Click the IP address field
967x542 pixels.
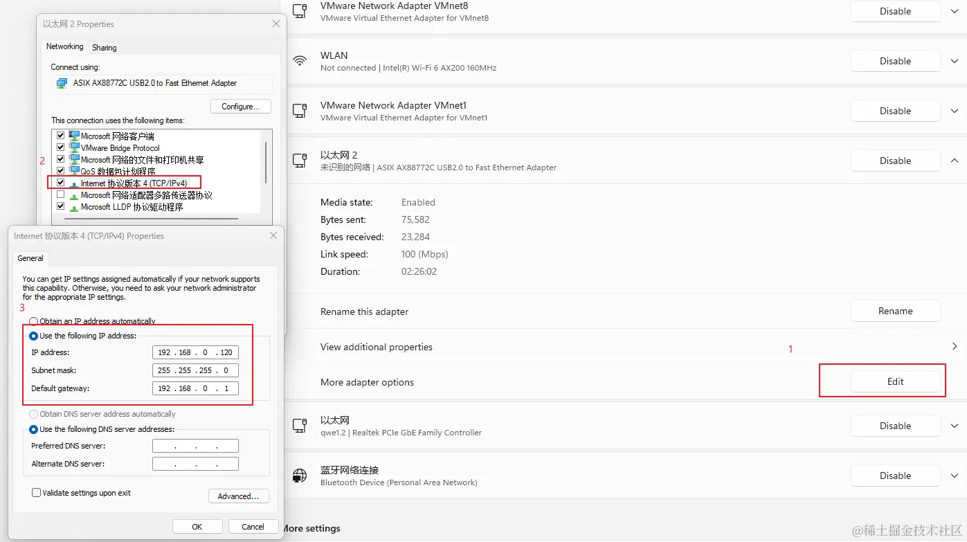tap(195, 352)
